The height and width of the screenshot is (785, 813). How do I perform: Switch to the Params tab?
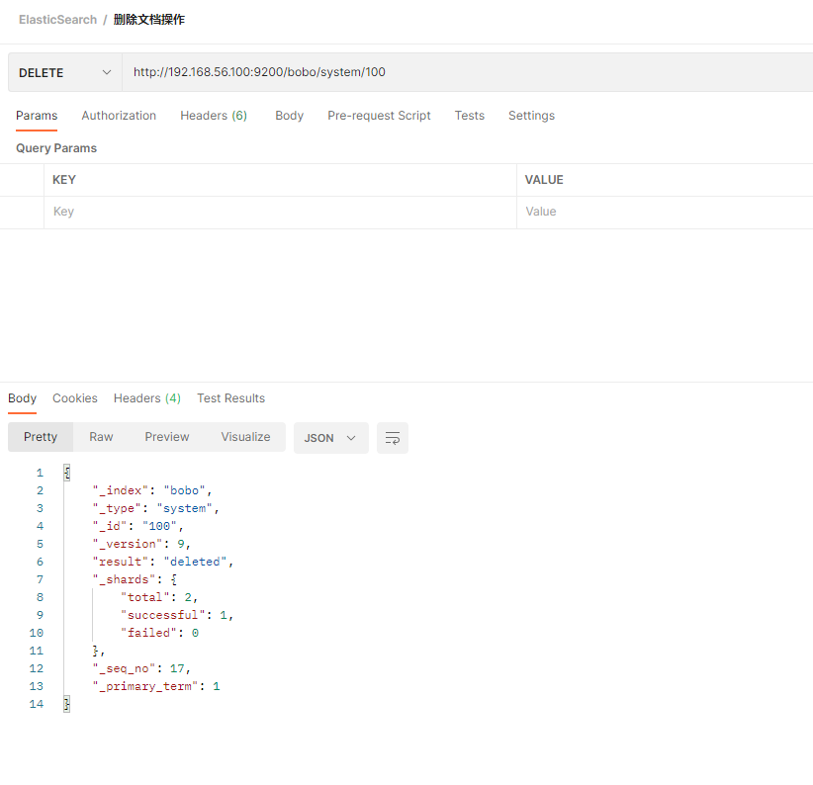[37, 116]
